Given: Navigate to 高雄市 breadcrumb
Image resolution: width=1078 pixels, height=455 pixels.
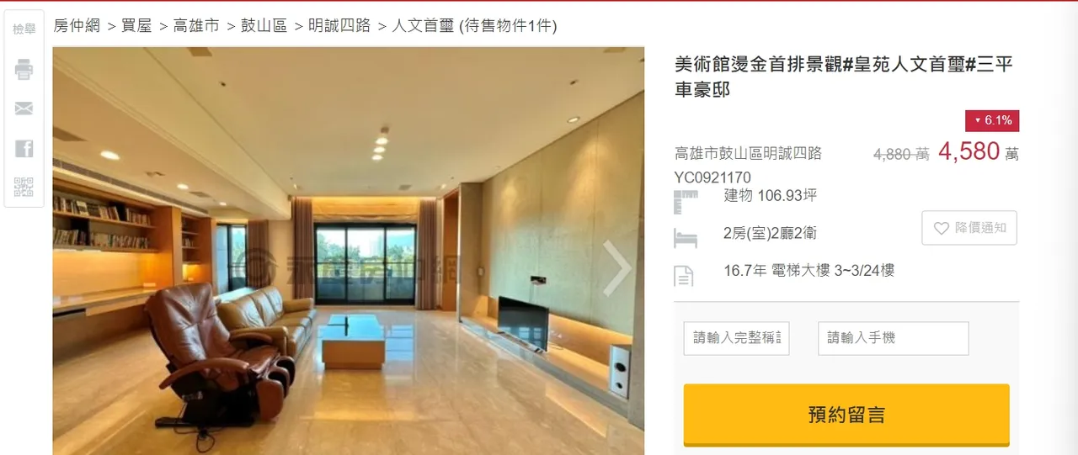Looking at the screenshot, I should (196, 25).
